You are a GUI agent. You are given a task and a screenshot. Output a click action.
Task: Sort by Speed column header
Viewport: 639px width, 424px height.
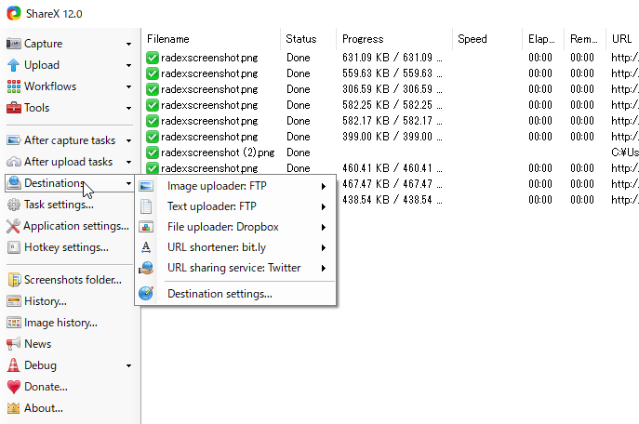487,39
